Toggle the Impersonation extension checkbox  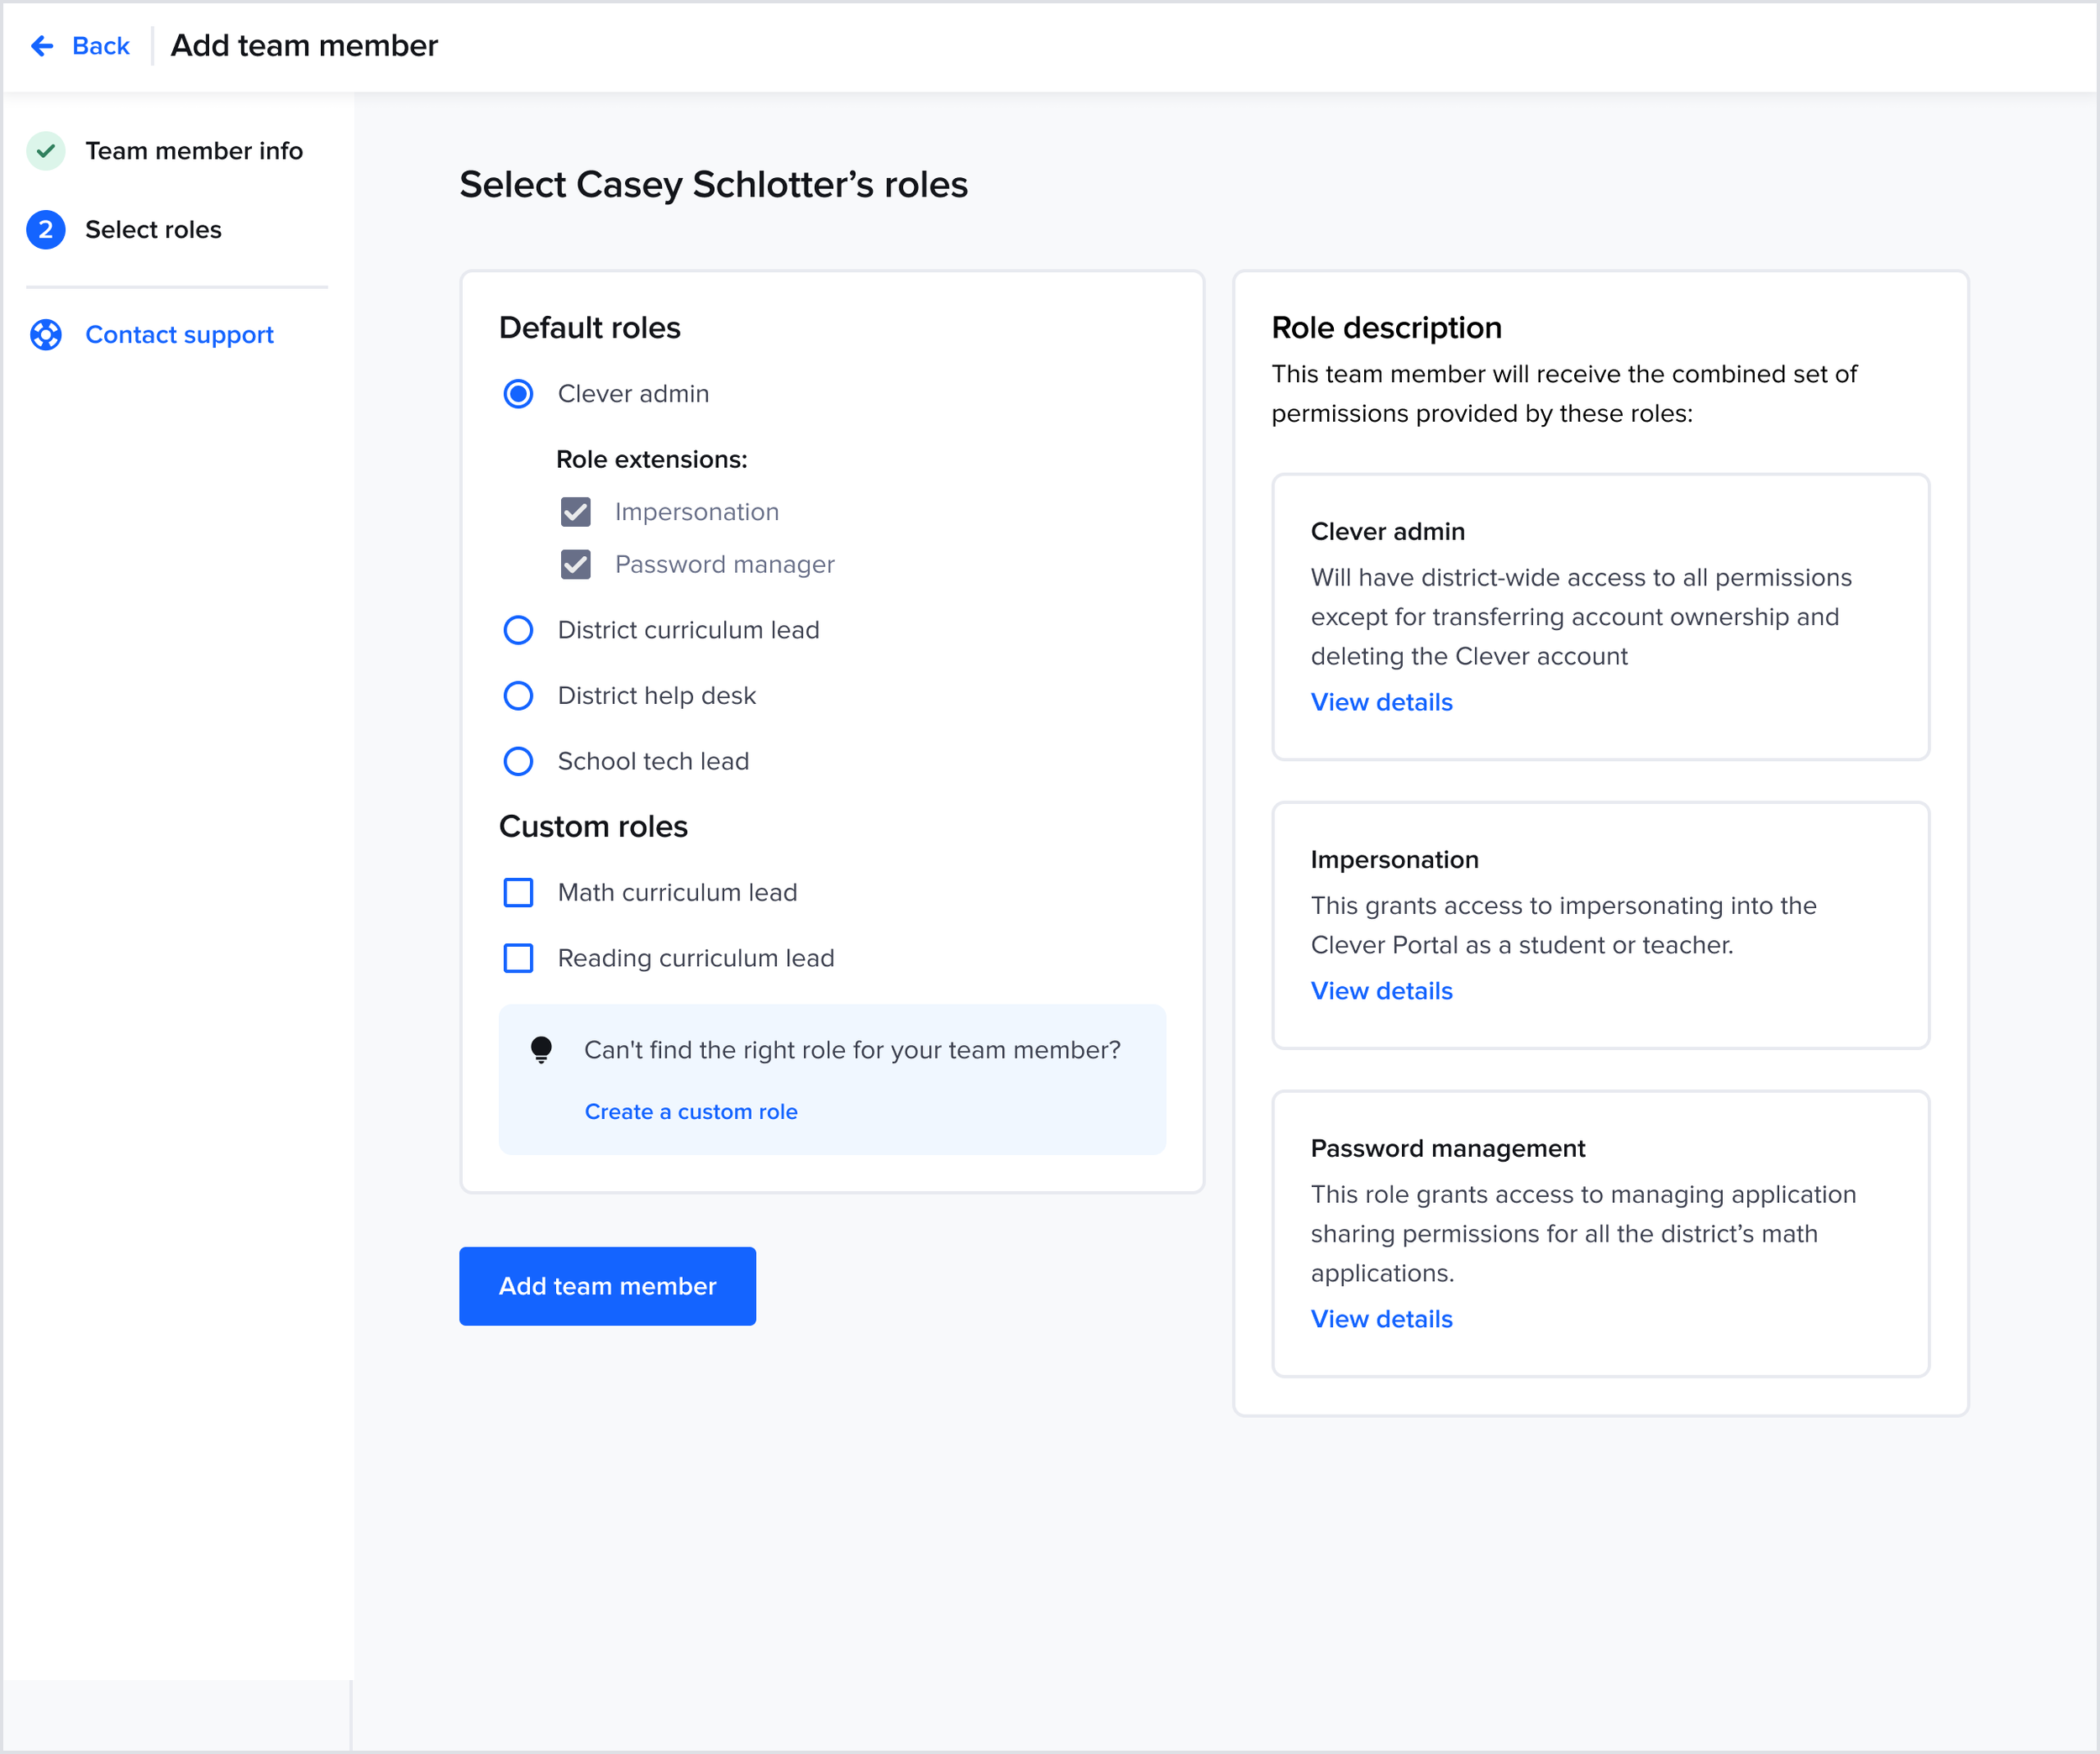(x=576, y=512)
